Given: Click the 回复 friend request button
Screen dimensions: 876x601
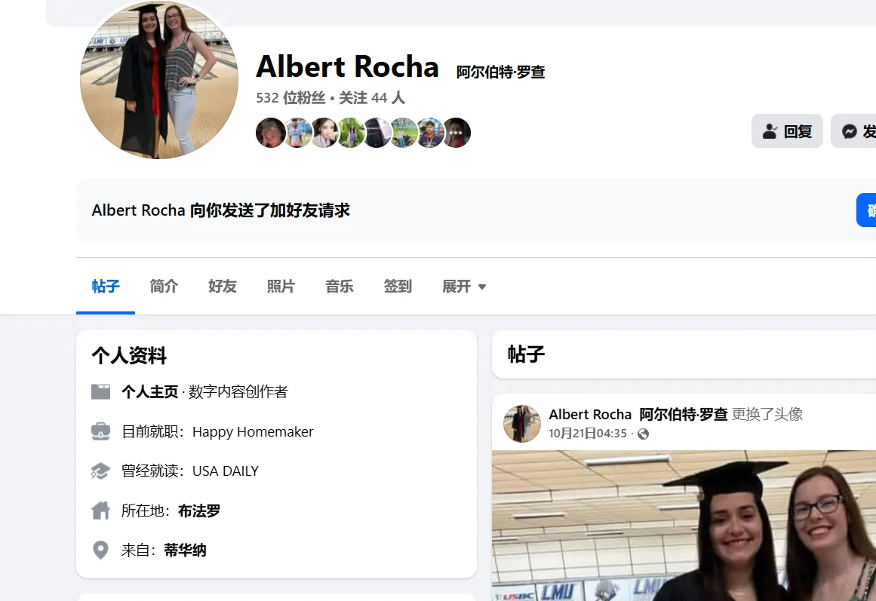Looking at the screenshot, I should click(787, 131).
